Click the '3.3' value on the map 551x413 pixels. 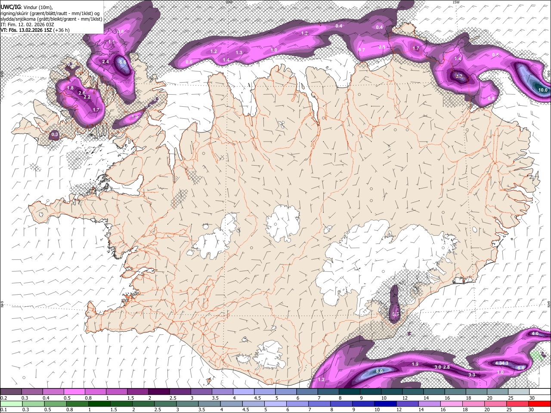point(472,375)
